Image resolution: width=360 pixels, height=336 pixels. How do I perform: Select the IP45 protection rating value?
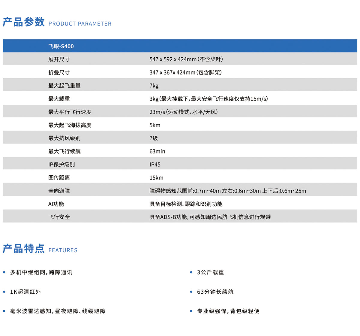point(155,165)
